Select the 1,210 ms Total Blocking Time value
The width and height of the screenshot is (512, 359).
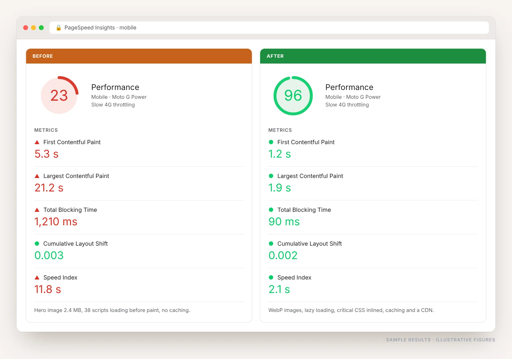(x=56, y=222)
